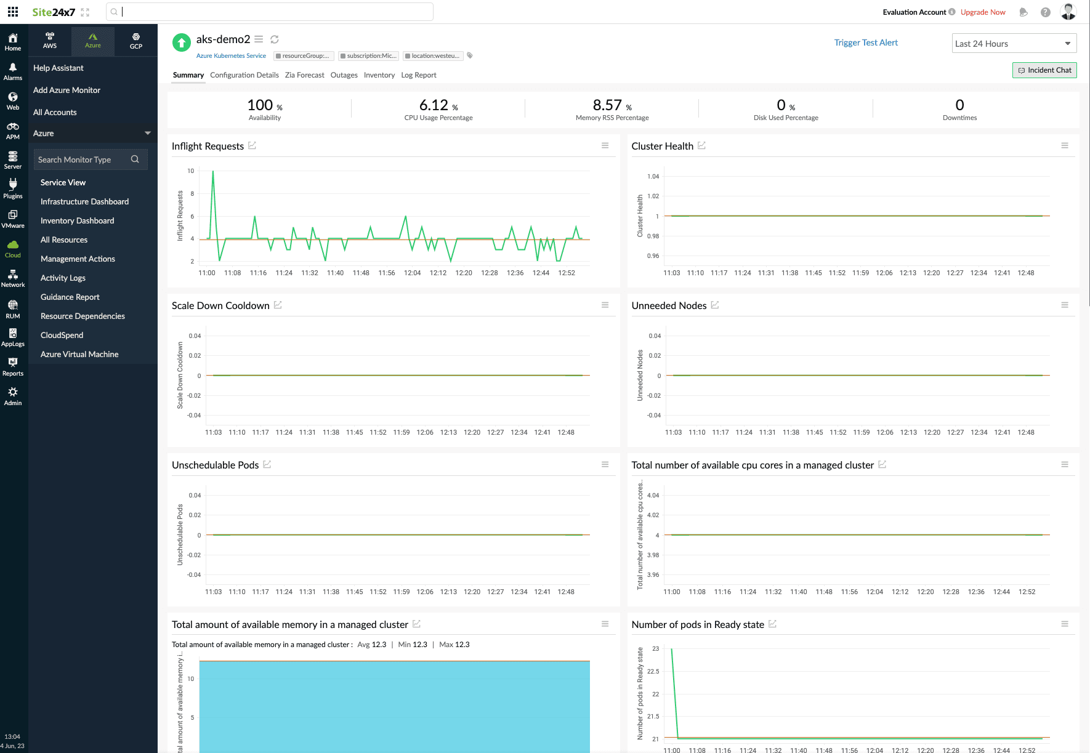The width and height of the screenshot is (1090, 753).
Task: Collapse the Azure section in the sidebar
Action: coord(147,133)
